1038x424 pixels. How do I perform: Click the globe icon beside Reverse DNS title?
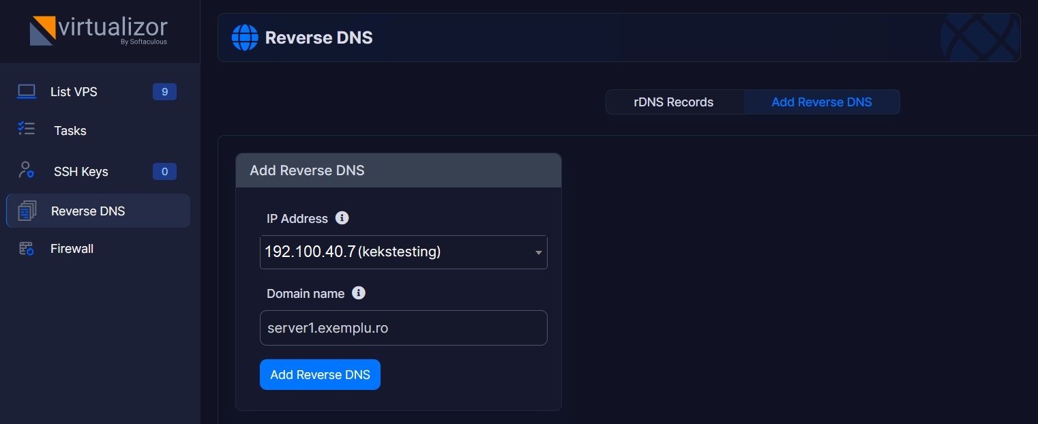pos(245,37)
